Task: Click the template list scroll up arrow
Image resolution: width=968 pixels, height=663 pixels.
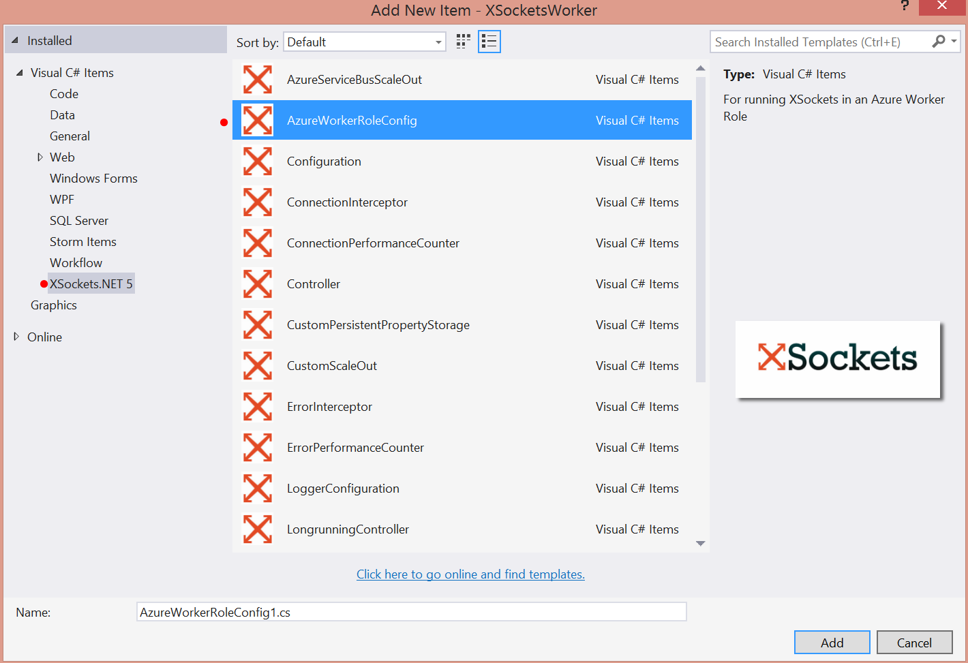Action: (700, 68)
